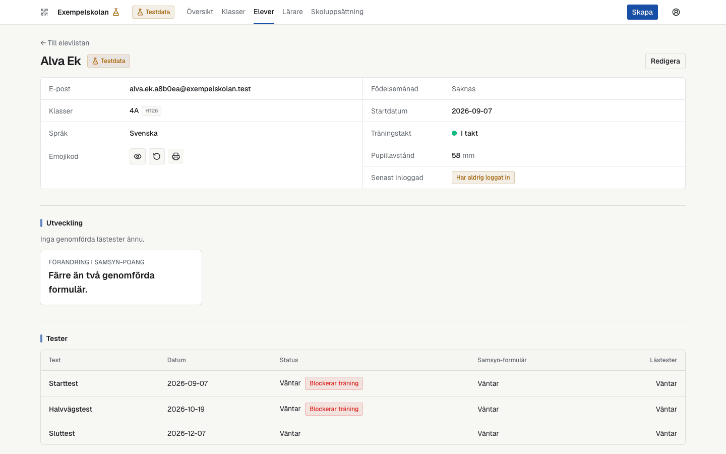Click the Svenska language value
The image size is (726, 454).
click(144, 133)
